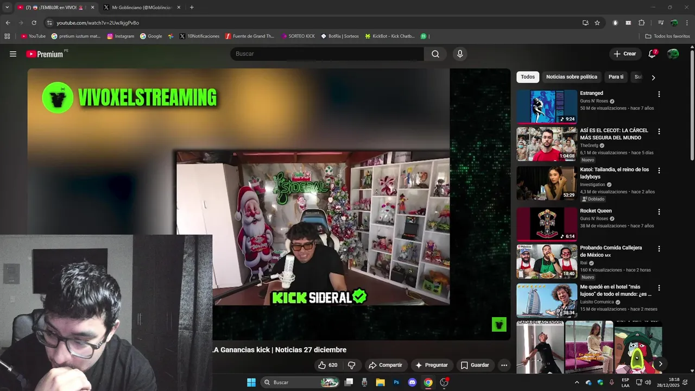695x391 pixels.
Task: Reload the page in Chrome
Action: 34,23
